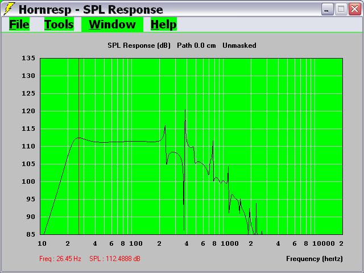Click the 'Path 0.0 cm' label

tap(196, 45)
